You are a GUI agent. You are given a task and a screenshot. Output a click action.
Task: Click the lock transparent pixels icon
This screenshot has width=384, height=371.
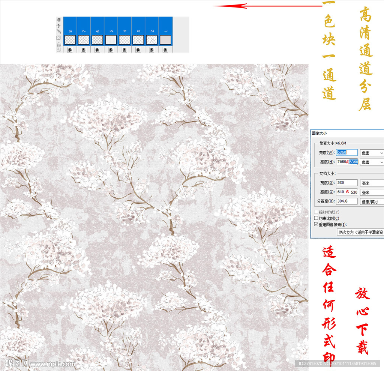coord(58,38)
